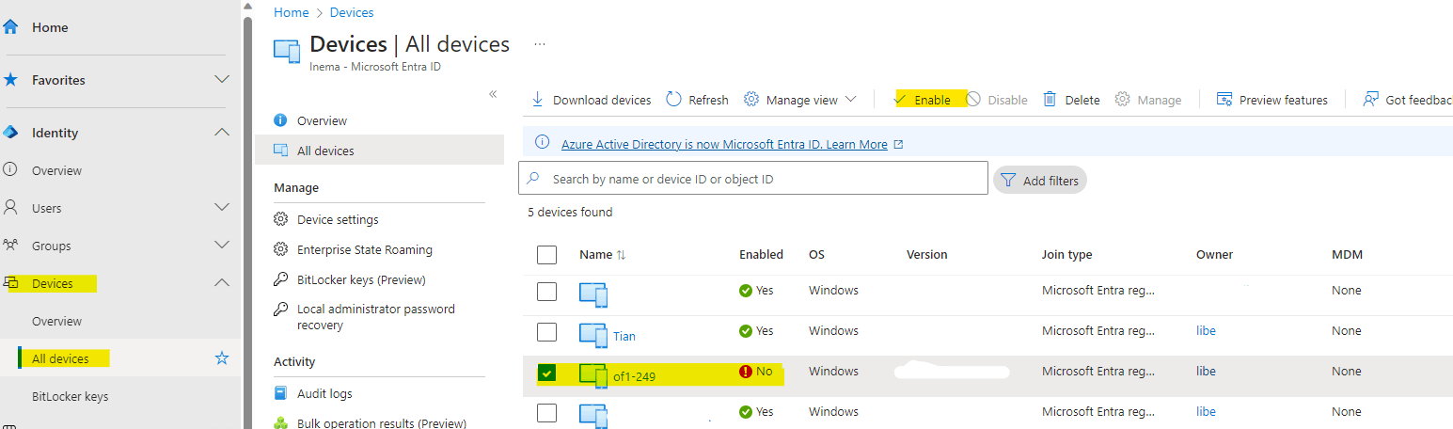Expand the Favorites section

pyautogui.click(x=222, y=80)
